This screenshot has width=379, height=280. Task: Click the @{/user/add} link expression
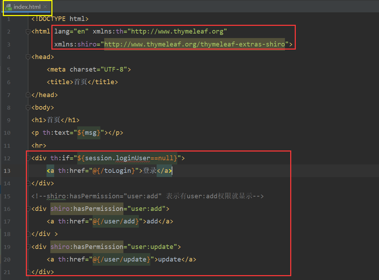click(116, 221)
